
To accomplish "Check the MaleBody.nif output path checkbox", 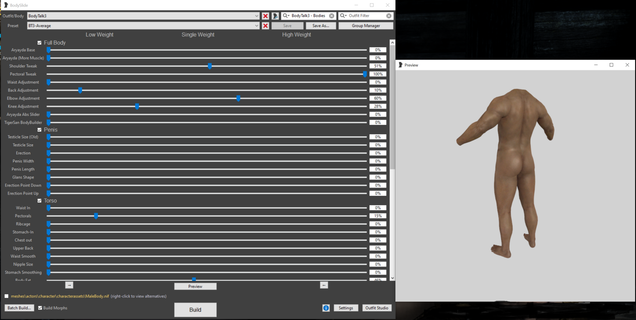I will 6,296.
